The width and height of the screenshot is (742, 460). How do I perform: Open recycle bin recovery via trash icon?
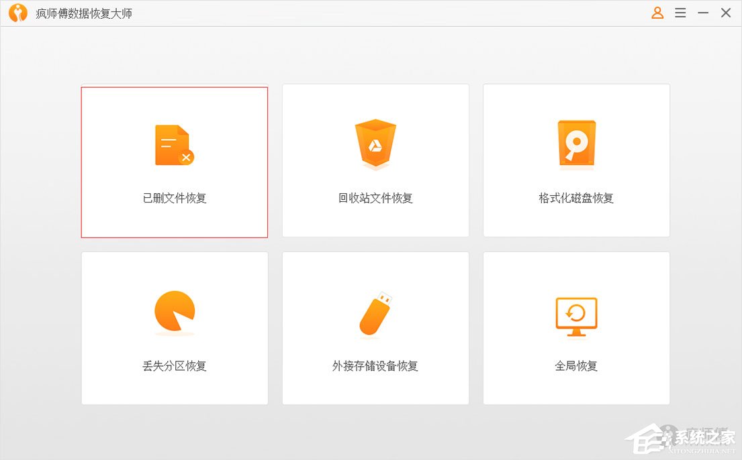coord(375,143)
